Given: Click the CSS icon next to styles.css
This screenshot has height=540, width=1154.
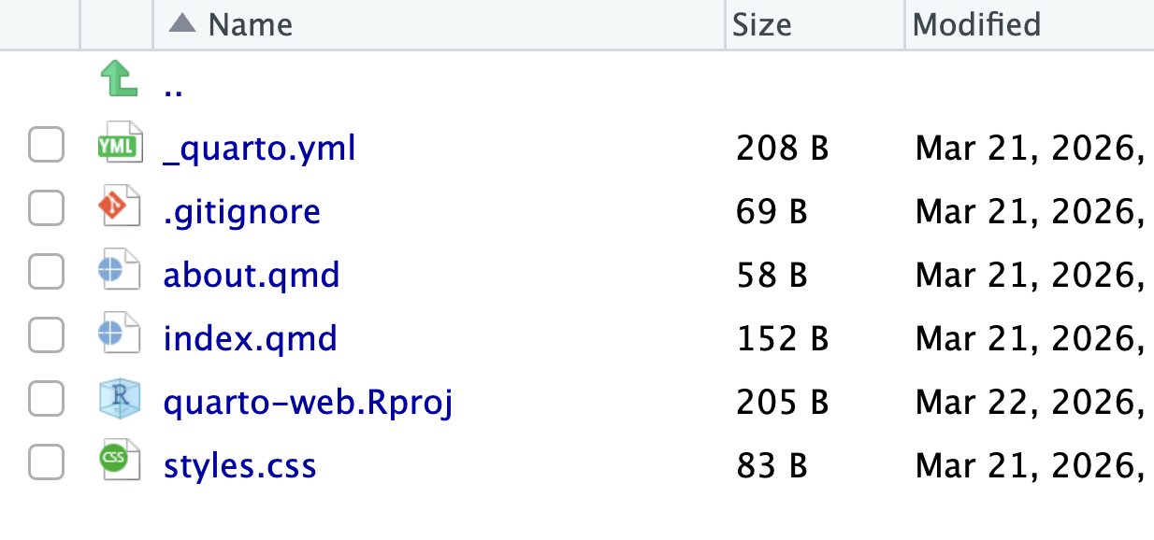Looking at the screenshot, I should tap(118, 463).
